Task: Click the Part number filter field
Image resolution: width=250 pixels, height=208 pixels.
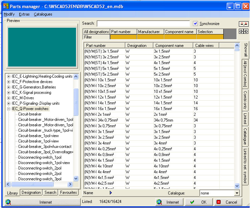Action: point(123,37)
